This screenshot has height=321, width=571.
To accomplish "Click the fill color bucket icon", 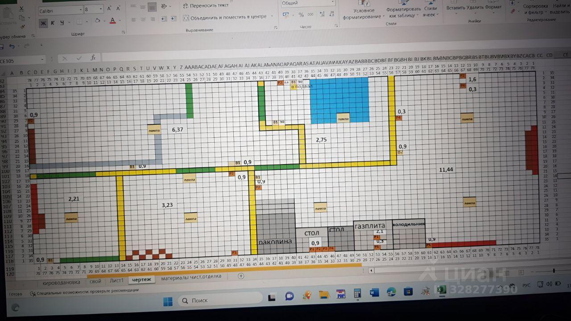I will [98, 21].
